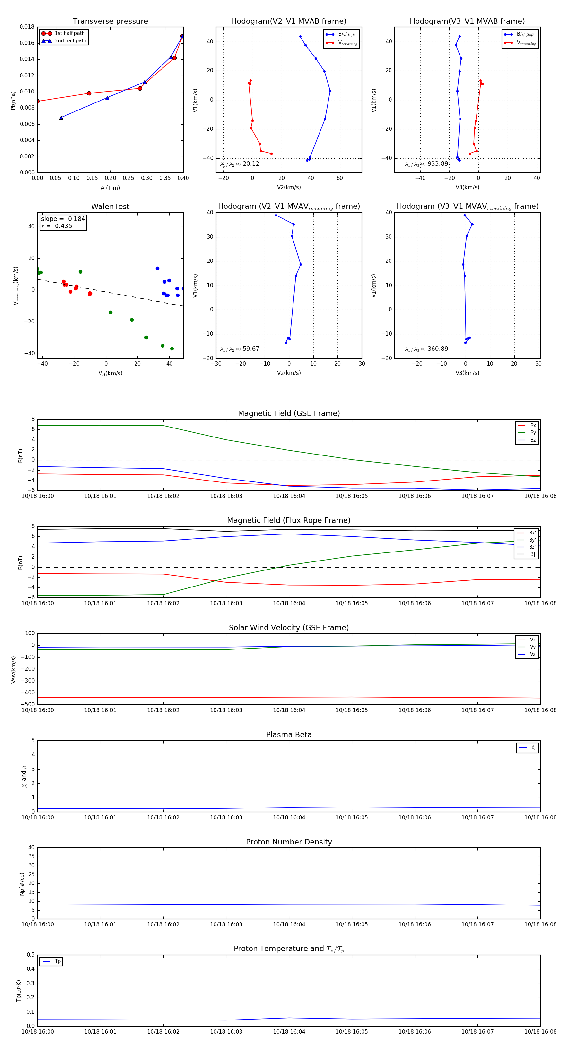Click 'Hodogram (V2_V1 MVAV remaining frame)' title

[x=289, y=207]
